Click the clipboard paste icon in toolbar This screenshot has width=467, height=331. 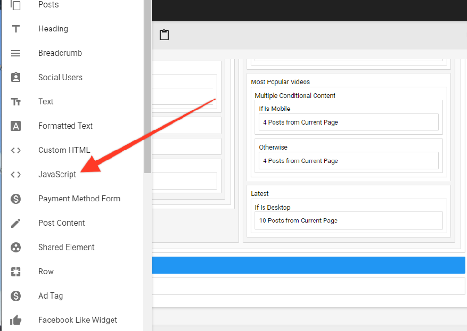[164, 35]
